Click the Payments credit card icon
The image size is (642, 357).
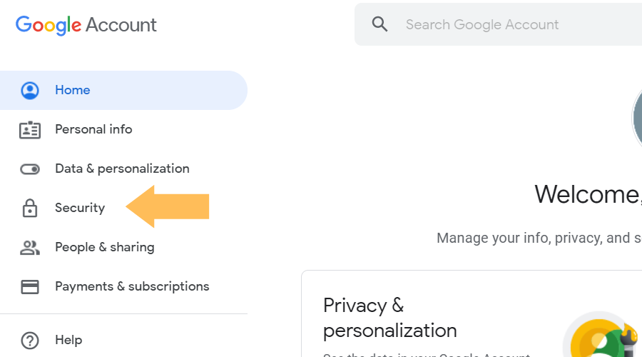[30, 287]
